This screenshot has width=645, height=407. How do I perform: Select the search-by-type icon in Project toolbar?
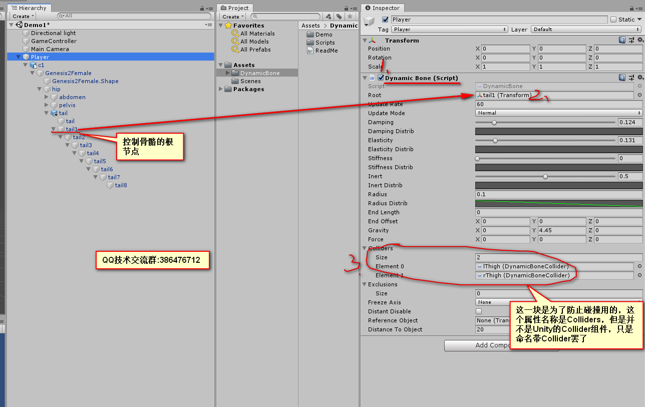[328, 17]
